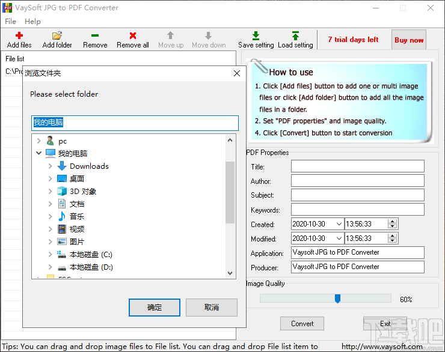Expand the 3D 对象 tree node

51,191
